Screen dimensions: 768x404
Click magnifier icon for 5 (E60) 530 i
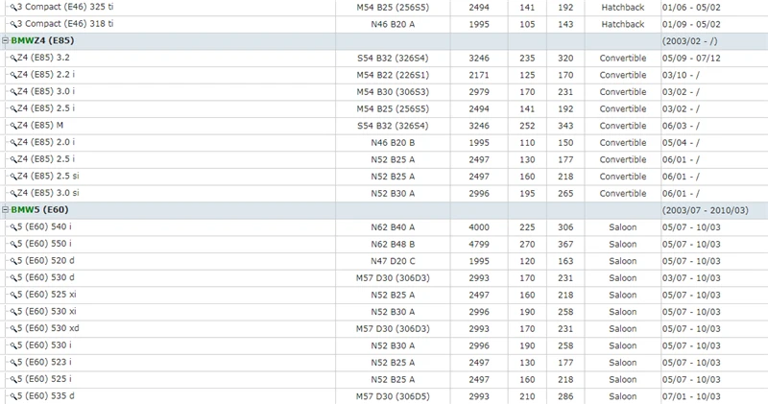[13, 345]
